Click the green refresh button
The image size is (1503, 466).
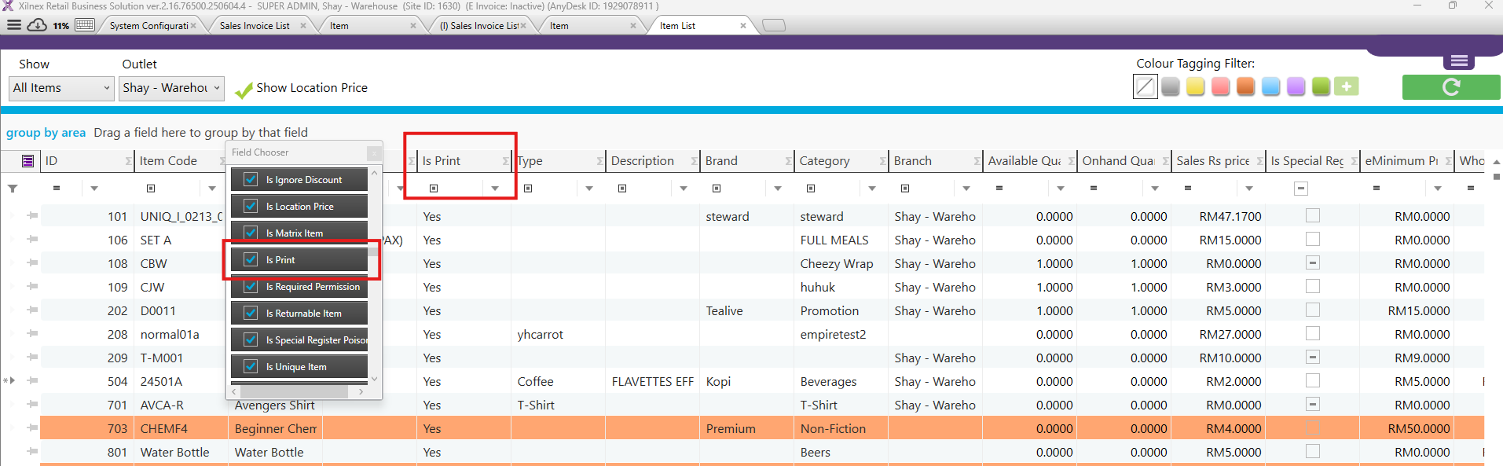[1450, 87]
